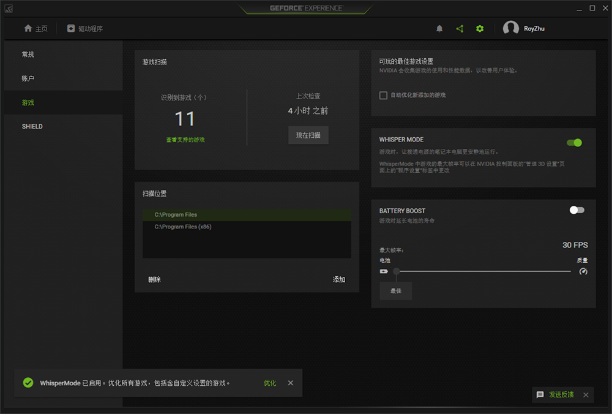
Task: Click the quality gauge icon beside slider
Action: click(x=583, y=271)
